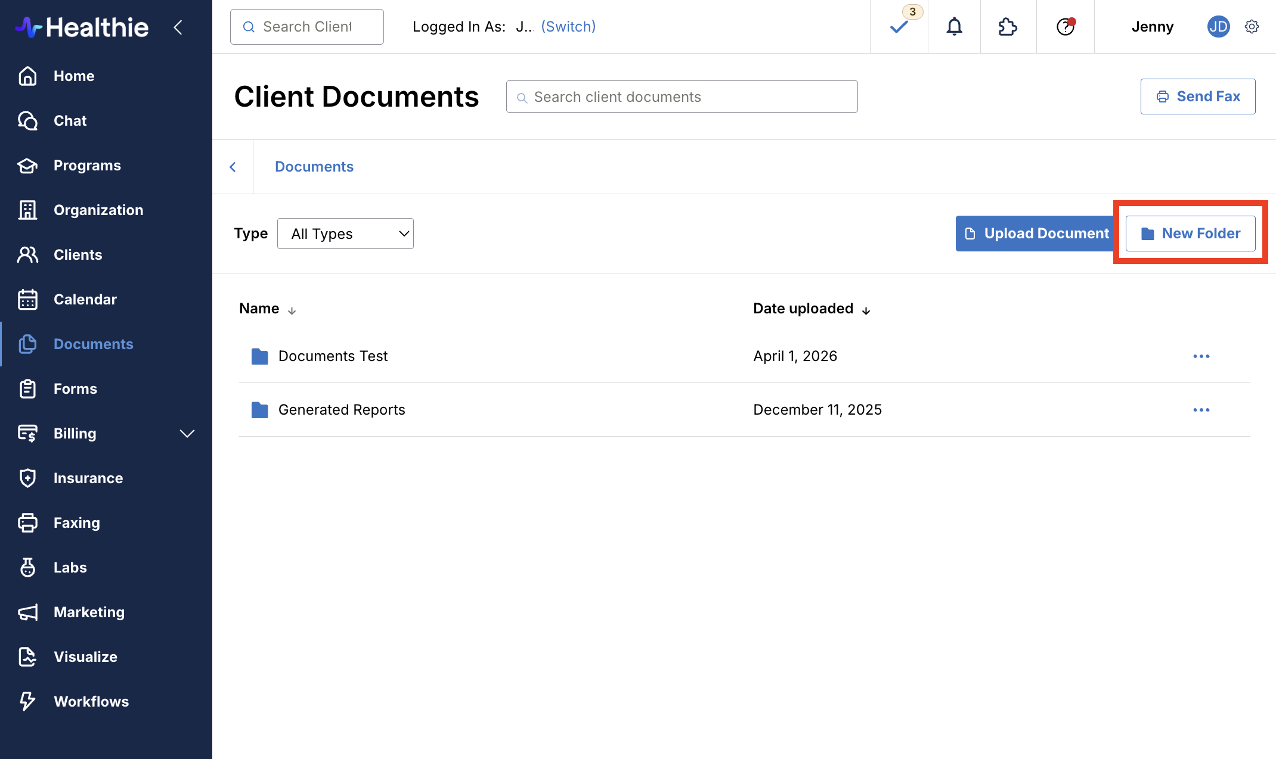Image resolution: width=1276 pixels, height=759 pixels.
Task: Create a New Folder
Action: (x=1190, y=234)
